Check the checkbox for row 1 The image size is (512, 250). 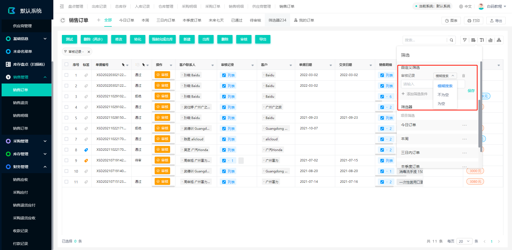click(x=66, y=75)
